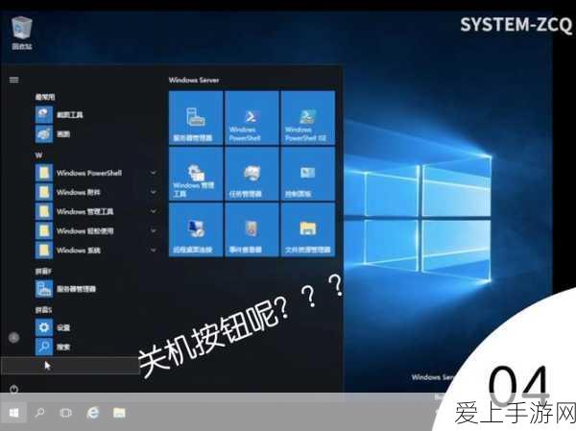Expand chevron next to Windows 轻松使用
Image resolution: width=576 pixels, height=431 pixels.
coord(154,230)
